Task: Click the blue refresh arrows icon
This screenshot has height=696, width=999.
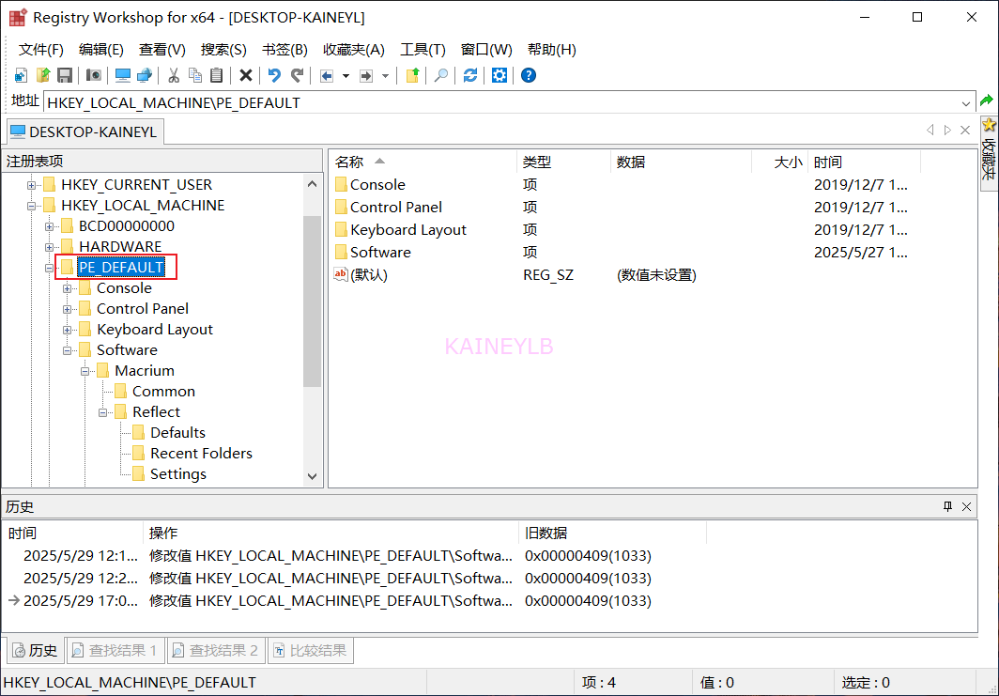Action: [x=470, y=75]
